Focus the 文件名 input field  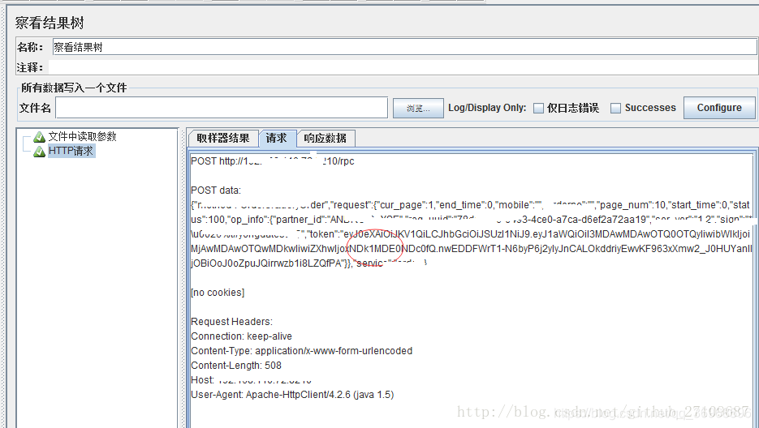click(x=222, y=108)
